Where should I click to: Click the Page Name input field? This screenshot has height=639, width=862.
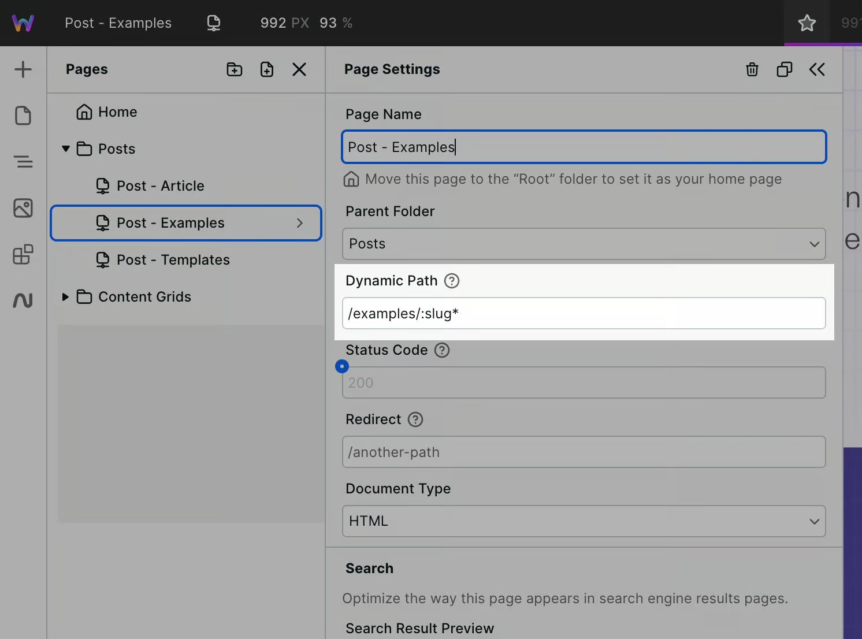(584, 147)
